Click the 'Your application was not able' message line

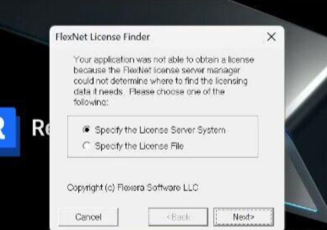pos(163,60)
